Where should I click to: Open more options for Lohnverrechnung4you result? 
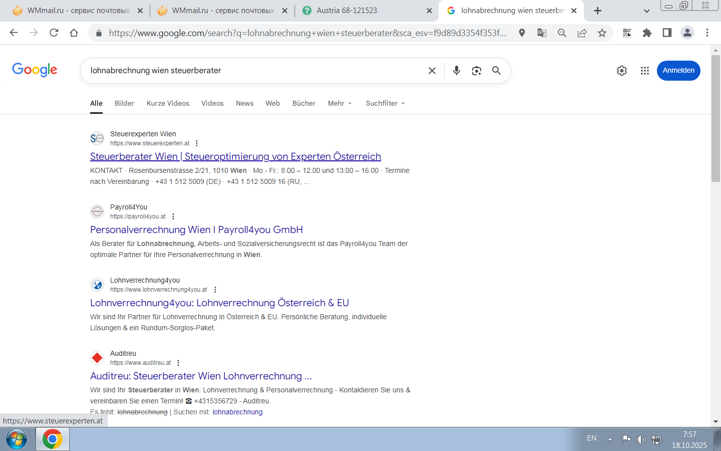[x=215, y=290]
